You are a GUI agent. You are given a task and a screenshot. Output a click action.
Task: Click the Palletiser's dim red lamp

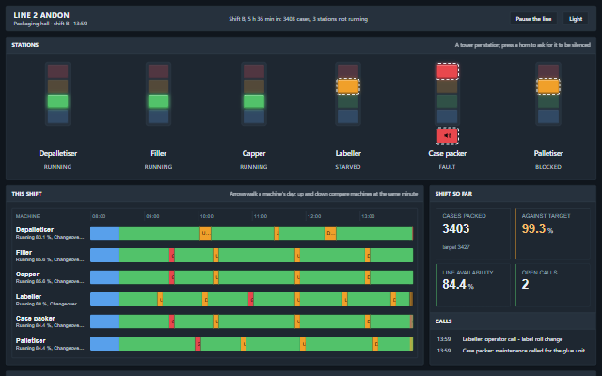(547, 71)
